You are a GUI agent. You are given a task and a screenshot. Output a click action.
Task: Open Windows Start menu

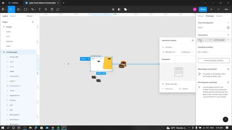coord(3,128)
